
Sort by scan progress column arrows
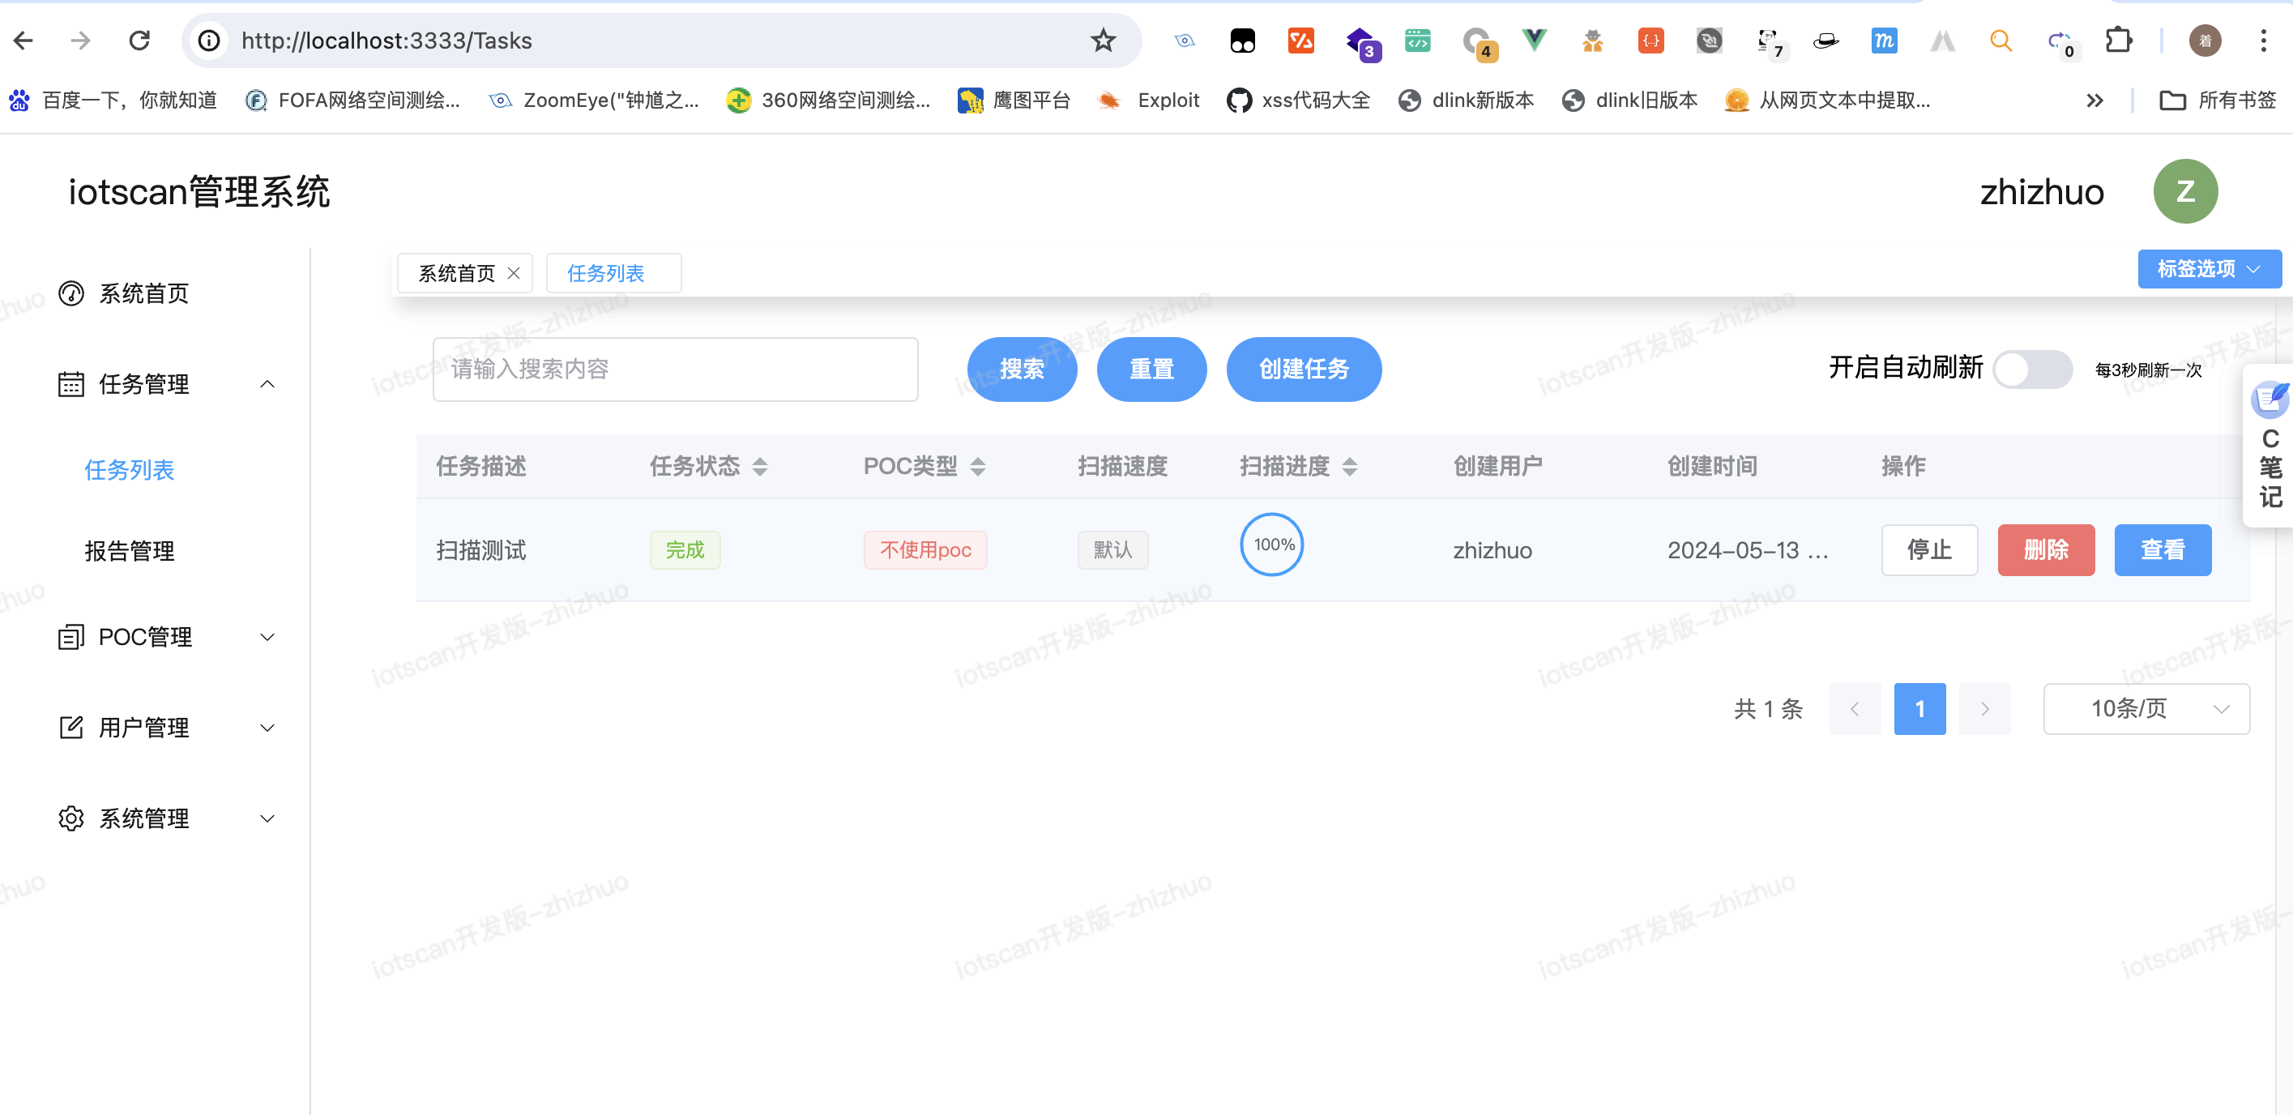[1349, 468]
